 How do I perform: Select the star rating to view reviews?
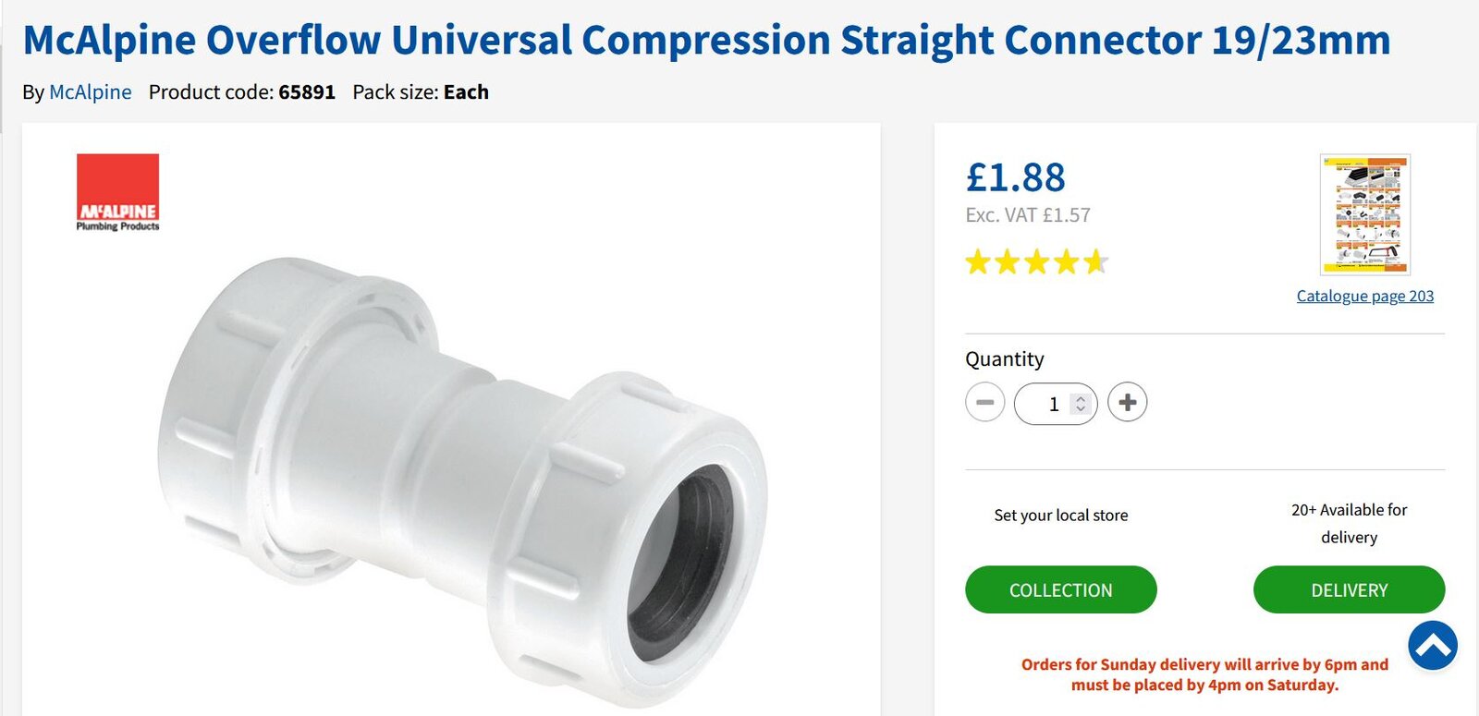coord(1035,261)
